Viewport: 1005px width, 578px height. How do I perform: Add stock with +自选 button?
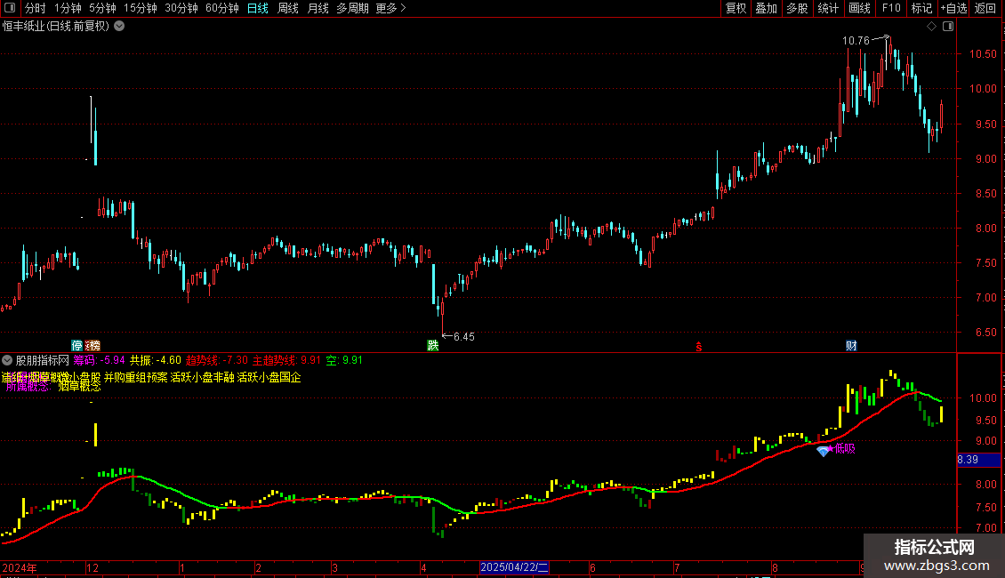coord(953,8)
